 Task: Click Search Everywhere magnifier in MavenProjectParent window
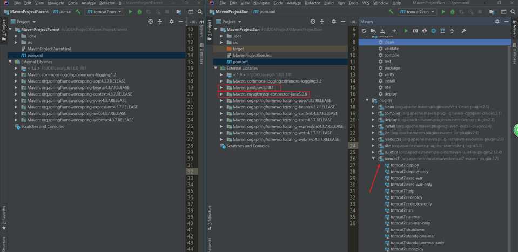[x=200, y=12]
